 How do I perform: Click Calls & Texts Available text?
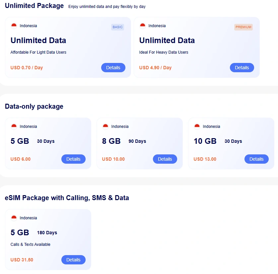31,245
